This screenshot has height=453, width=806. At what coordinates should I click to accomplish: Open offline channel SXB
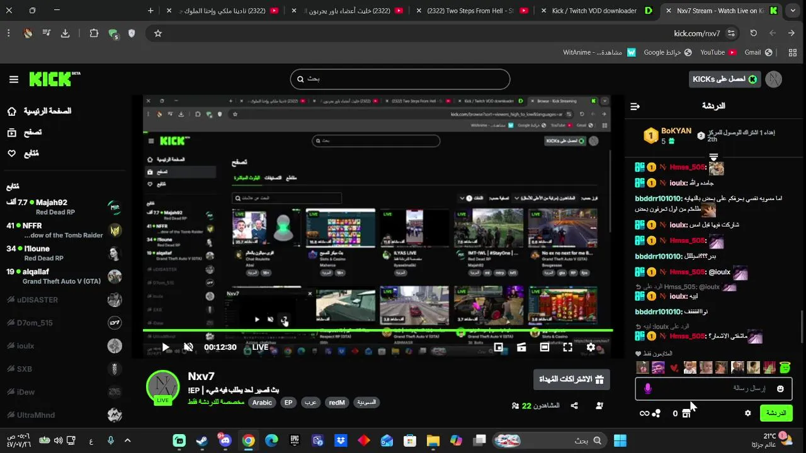[x=63, y=369]
